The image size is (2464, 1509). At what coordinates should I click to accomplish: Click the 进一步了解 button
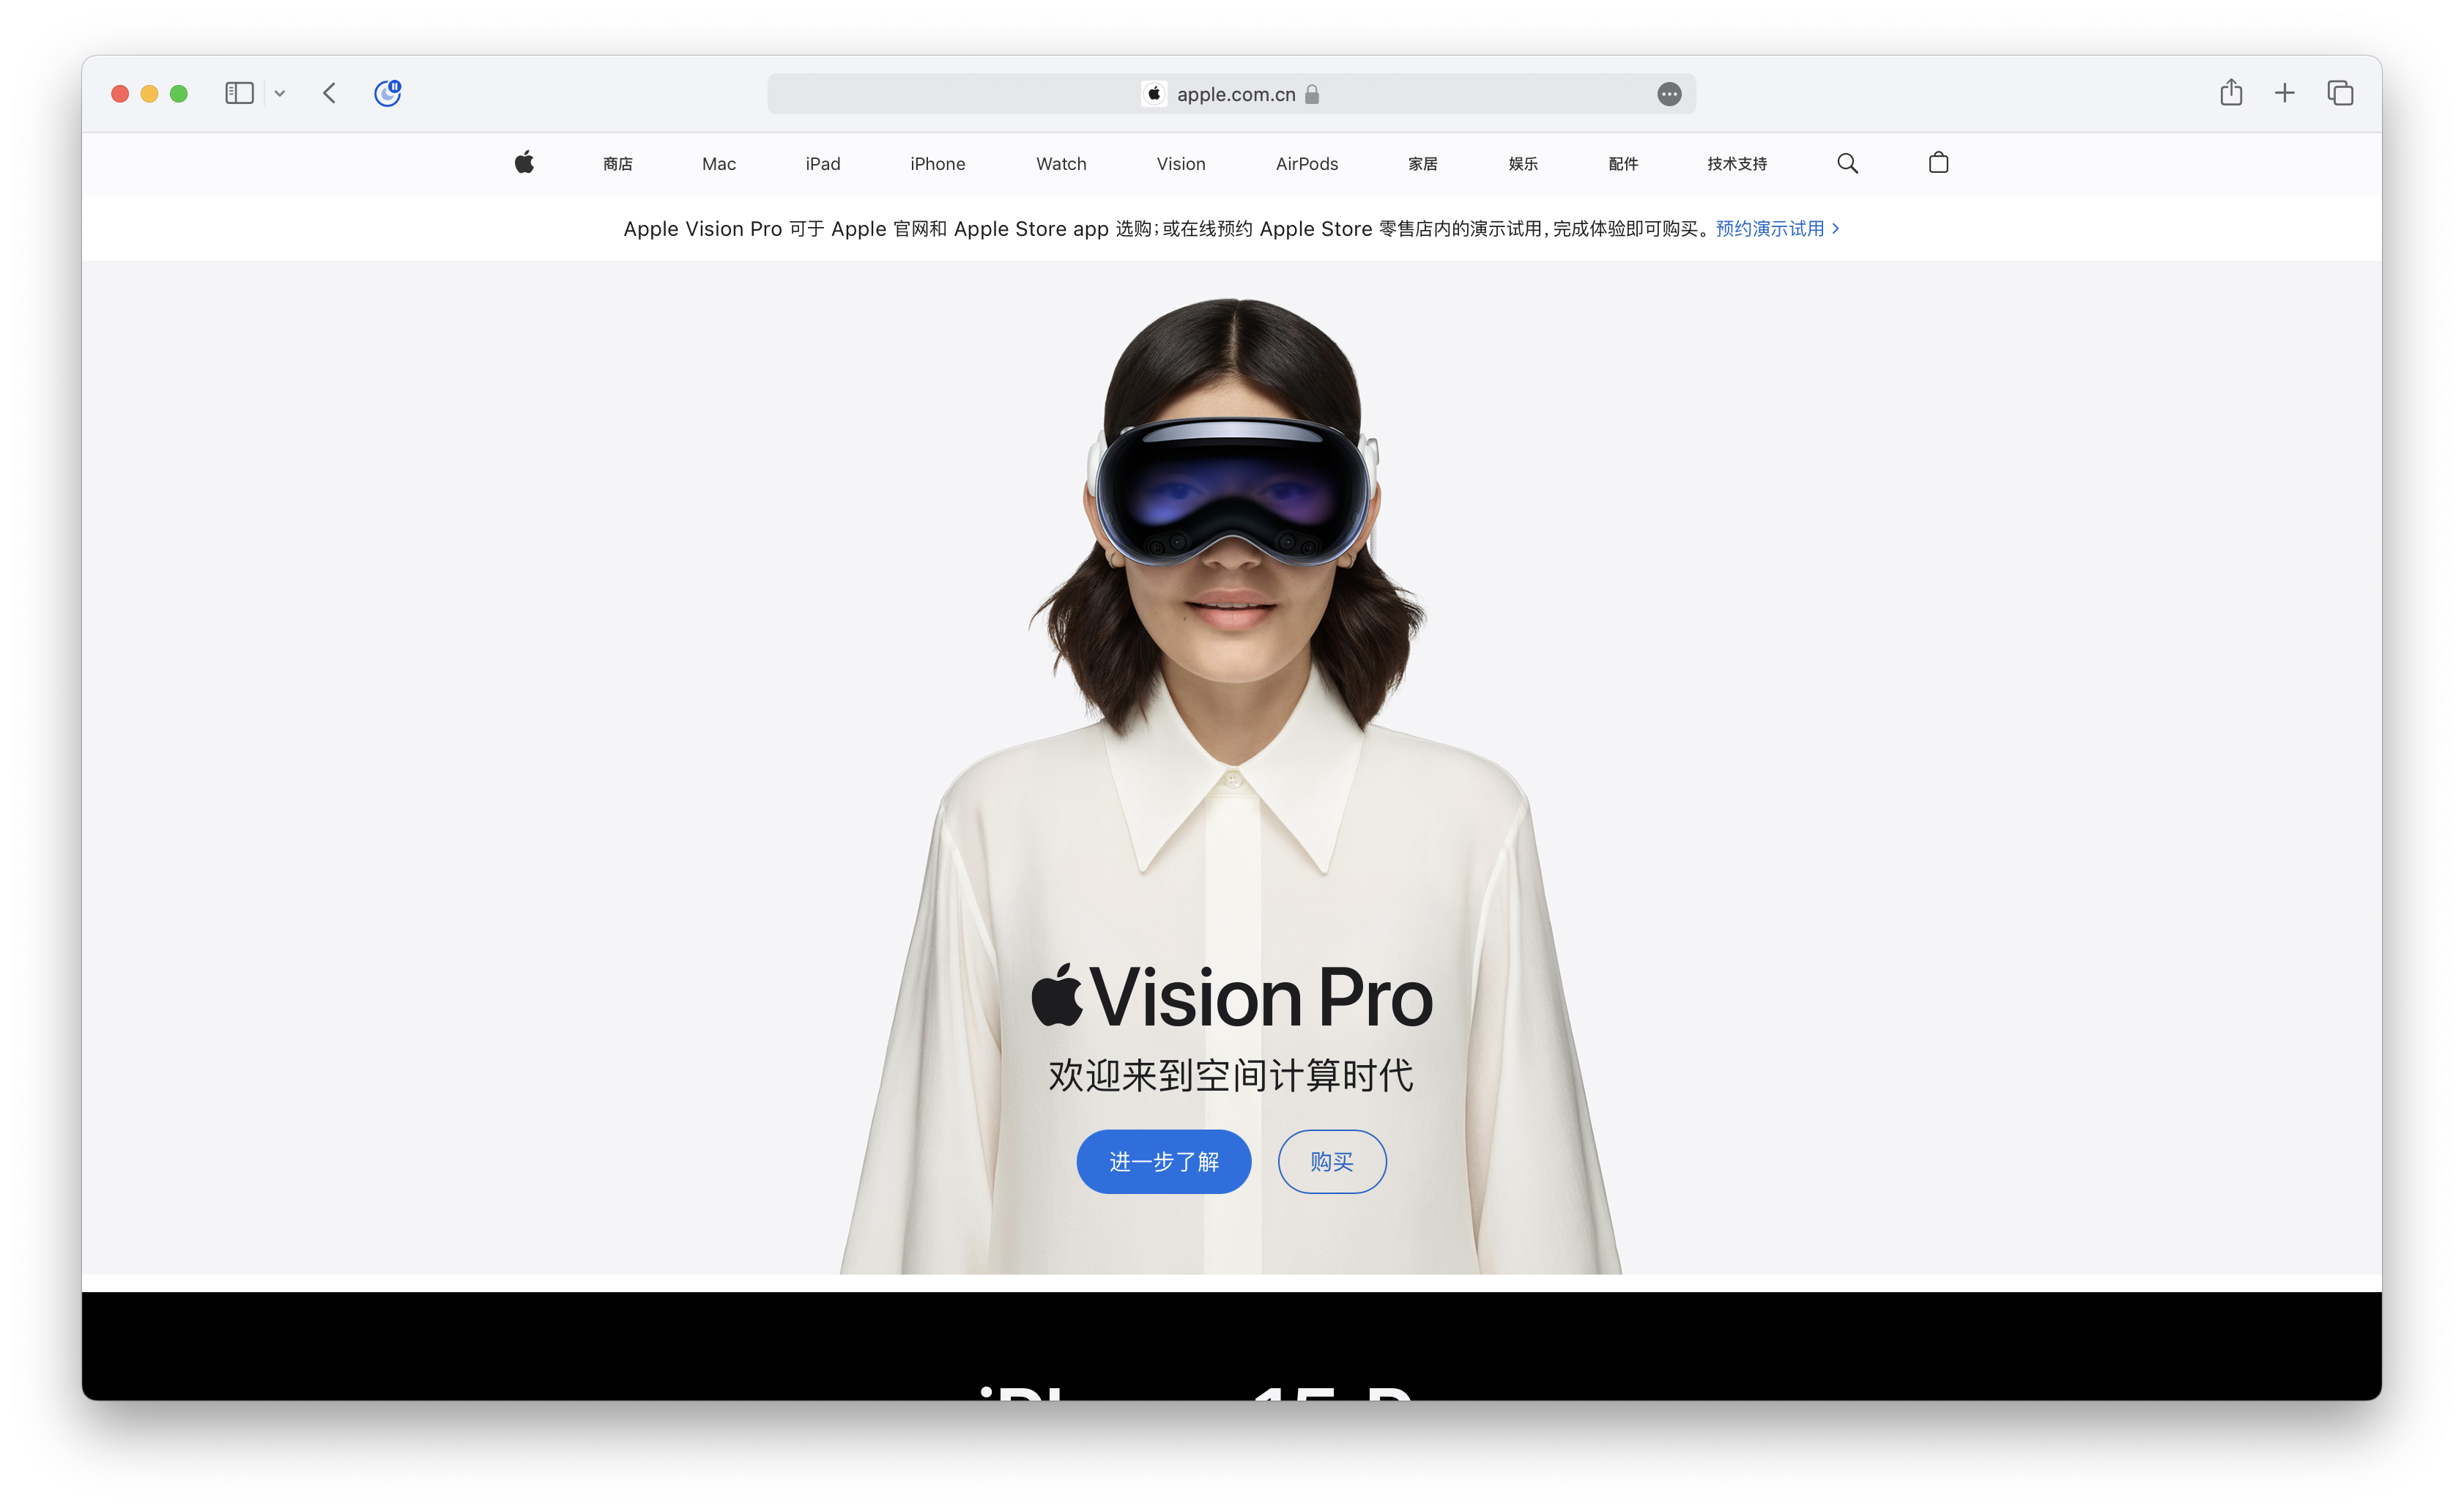1163,1161
